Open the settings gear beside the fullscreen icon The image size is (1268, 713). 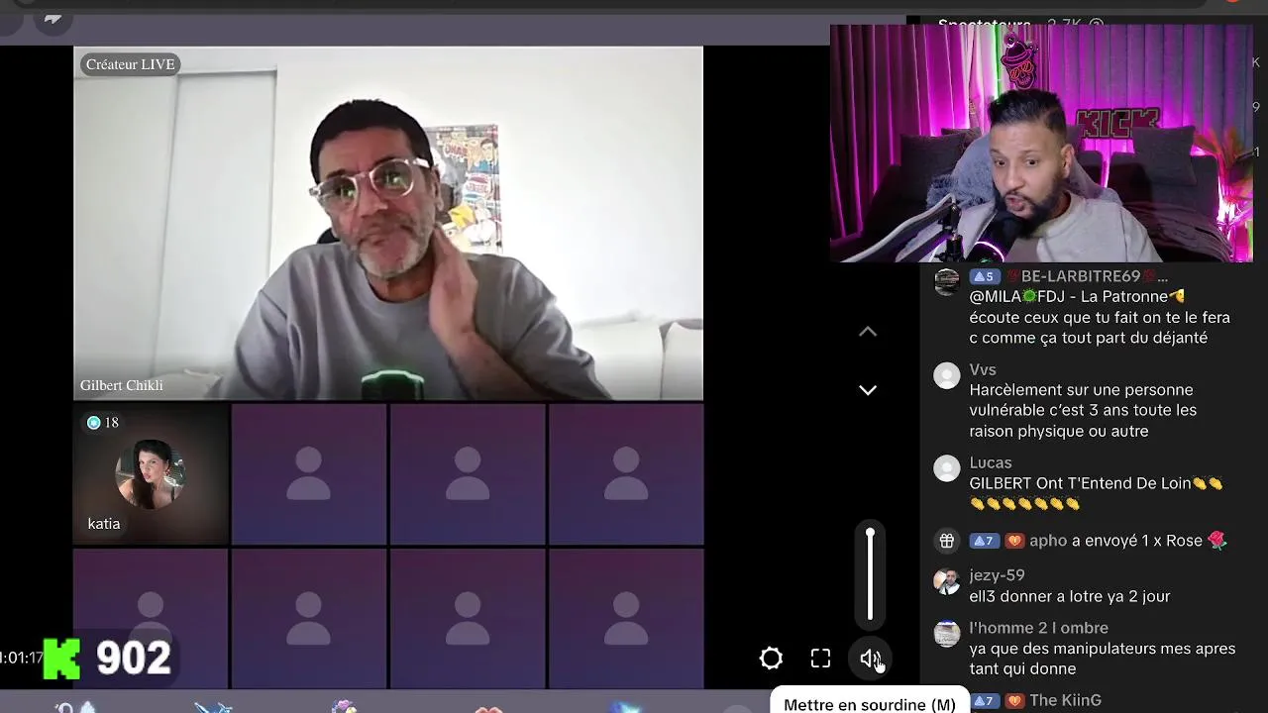click(x=771, y=659)
